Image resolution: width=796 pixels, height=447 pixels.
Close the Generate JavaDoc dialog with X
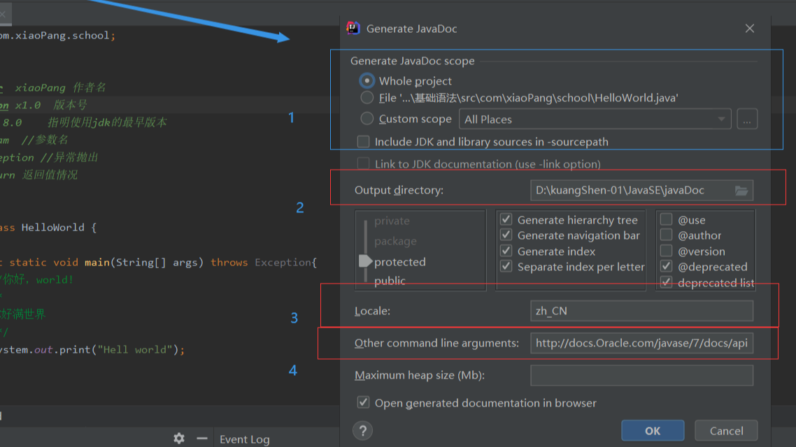pyautogui.click(x=749, y=29)
